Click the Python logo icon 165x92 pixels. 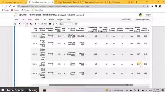click(140, 15)
